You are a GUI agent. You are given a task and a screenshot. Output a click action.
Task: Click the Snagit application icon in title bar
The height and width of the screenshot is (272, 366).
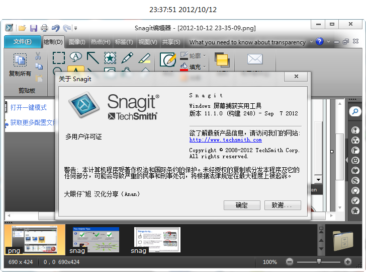(9, 28)
